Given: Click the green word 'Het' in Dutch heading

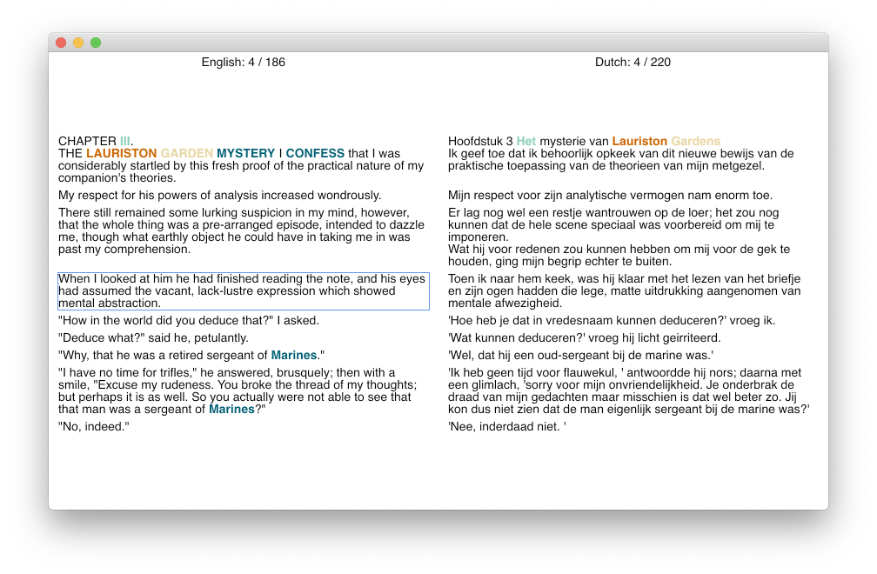Looking at the screenshot, I should click(526, 141).
